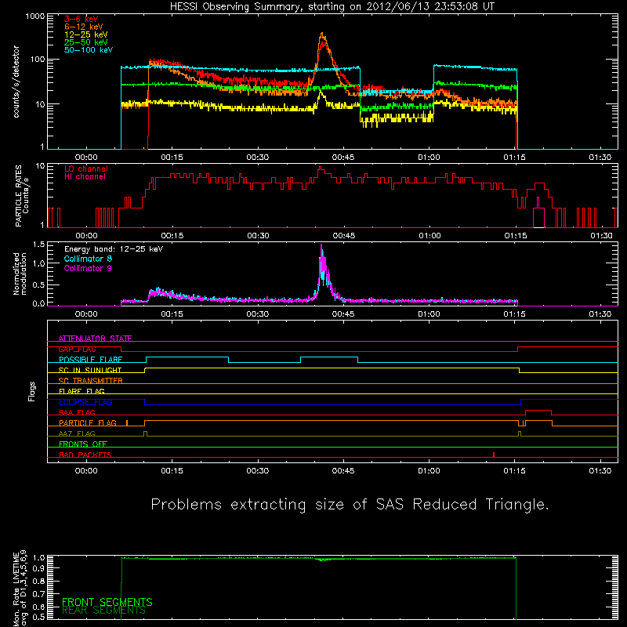This screenshot has width=627, height=627.
Task: Select the '6-12 keV' legend label
Action: click(x=84, y=27)
